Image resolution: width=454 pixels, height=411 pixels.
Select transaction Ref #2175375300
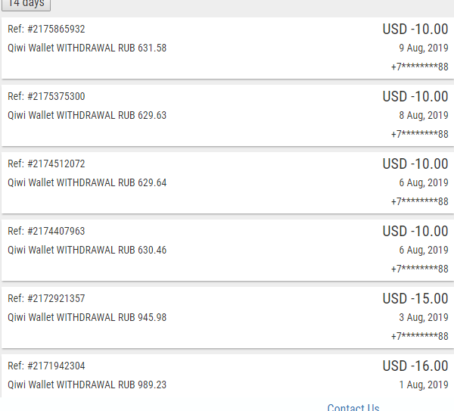point(46,97)
